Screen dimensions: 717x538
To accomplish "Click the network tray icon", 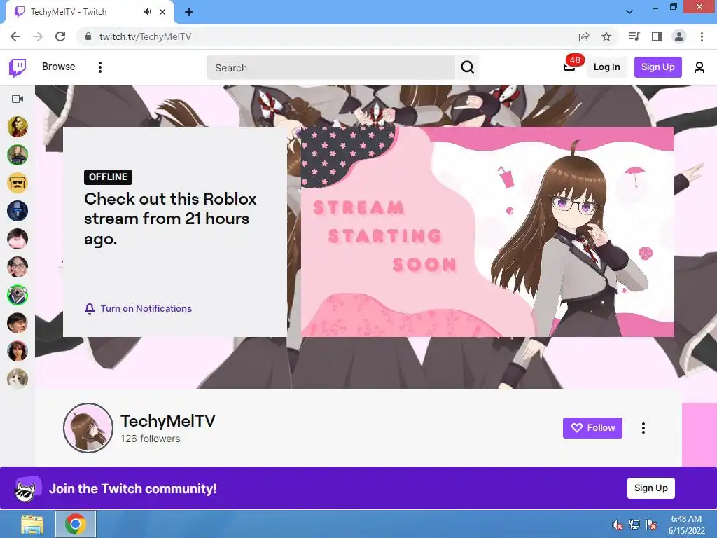I will (634, 525).
